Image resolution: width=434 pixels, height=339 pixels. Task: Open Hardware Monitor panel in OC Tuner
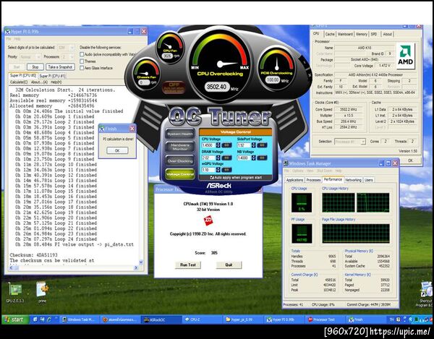point(180,147)
